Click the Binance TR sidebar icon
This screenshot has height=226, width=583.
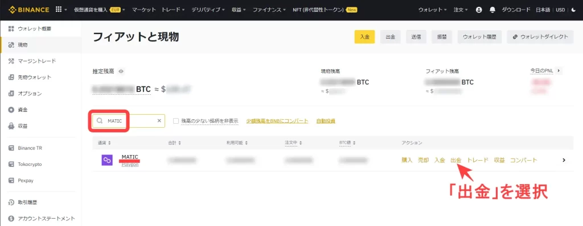[x=11, y=148]
